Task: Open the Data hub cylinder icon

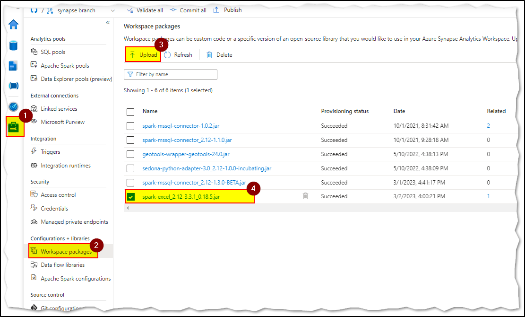Action: point(13,45)
